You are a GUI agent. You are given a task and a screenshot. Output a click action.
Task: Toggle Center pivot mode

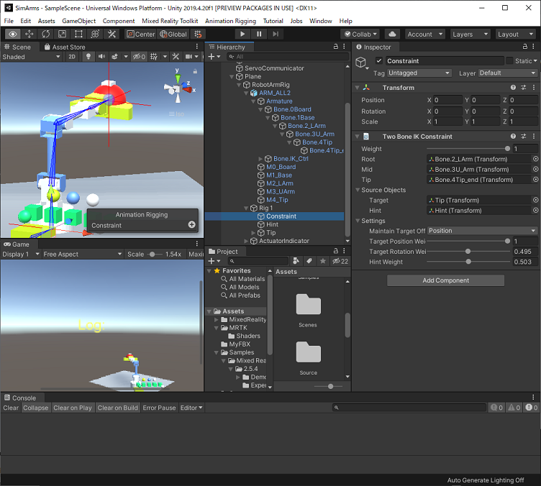tap(141, 34)
